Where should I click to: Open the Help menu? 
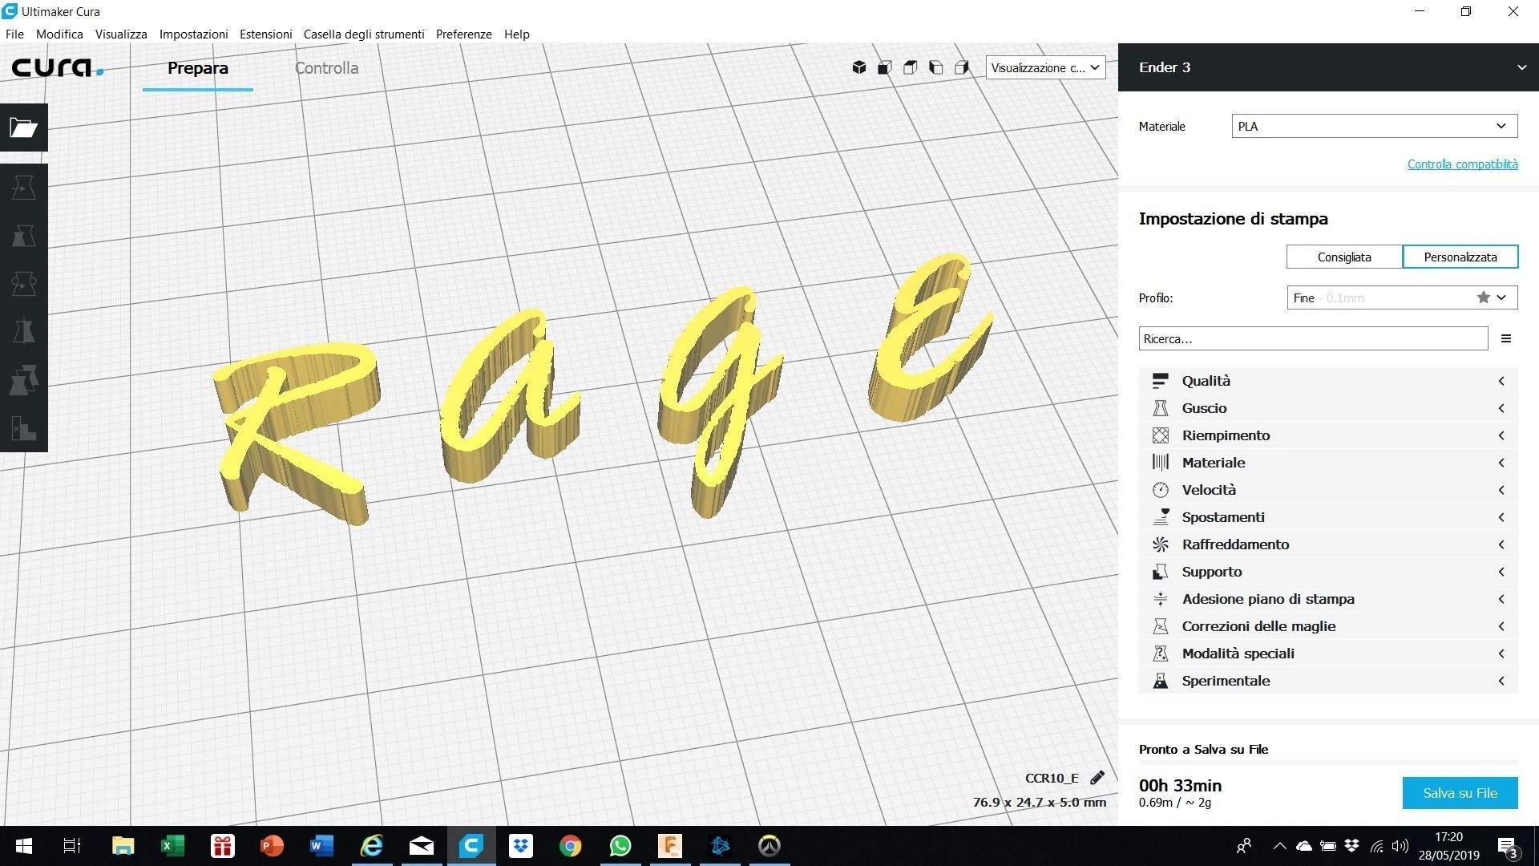(x=516, y=34)
